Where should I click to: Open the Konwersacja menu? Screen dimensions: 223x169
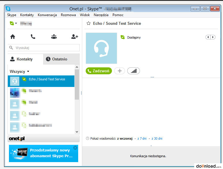[x=47, y=15]
